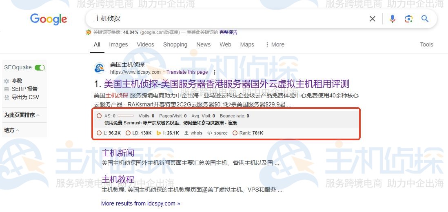Switch to the Web tab

(226, 44)
